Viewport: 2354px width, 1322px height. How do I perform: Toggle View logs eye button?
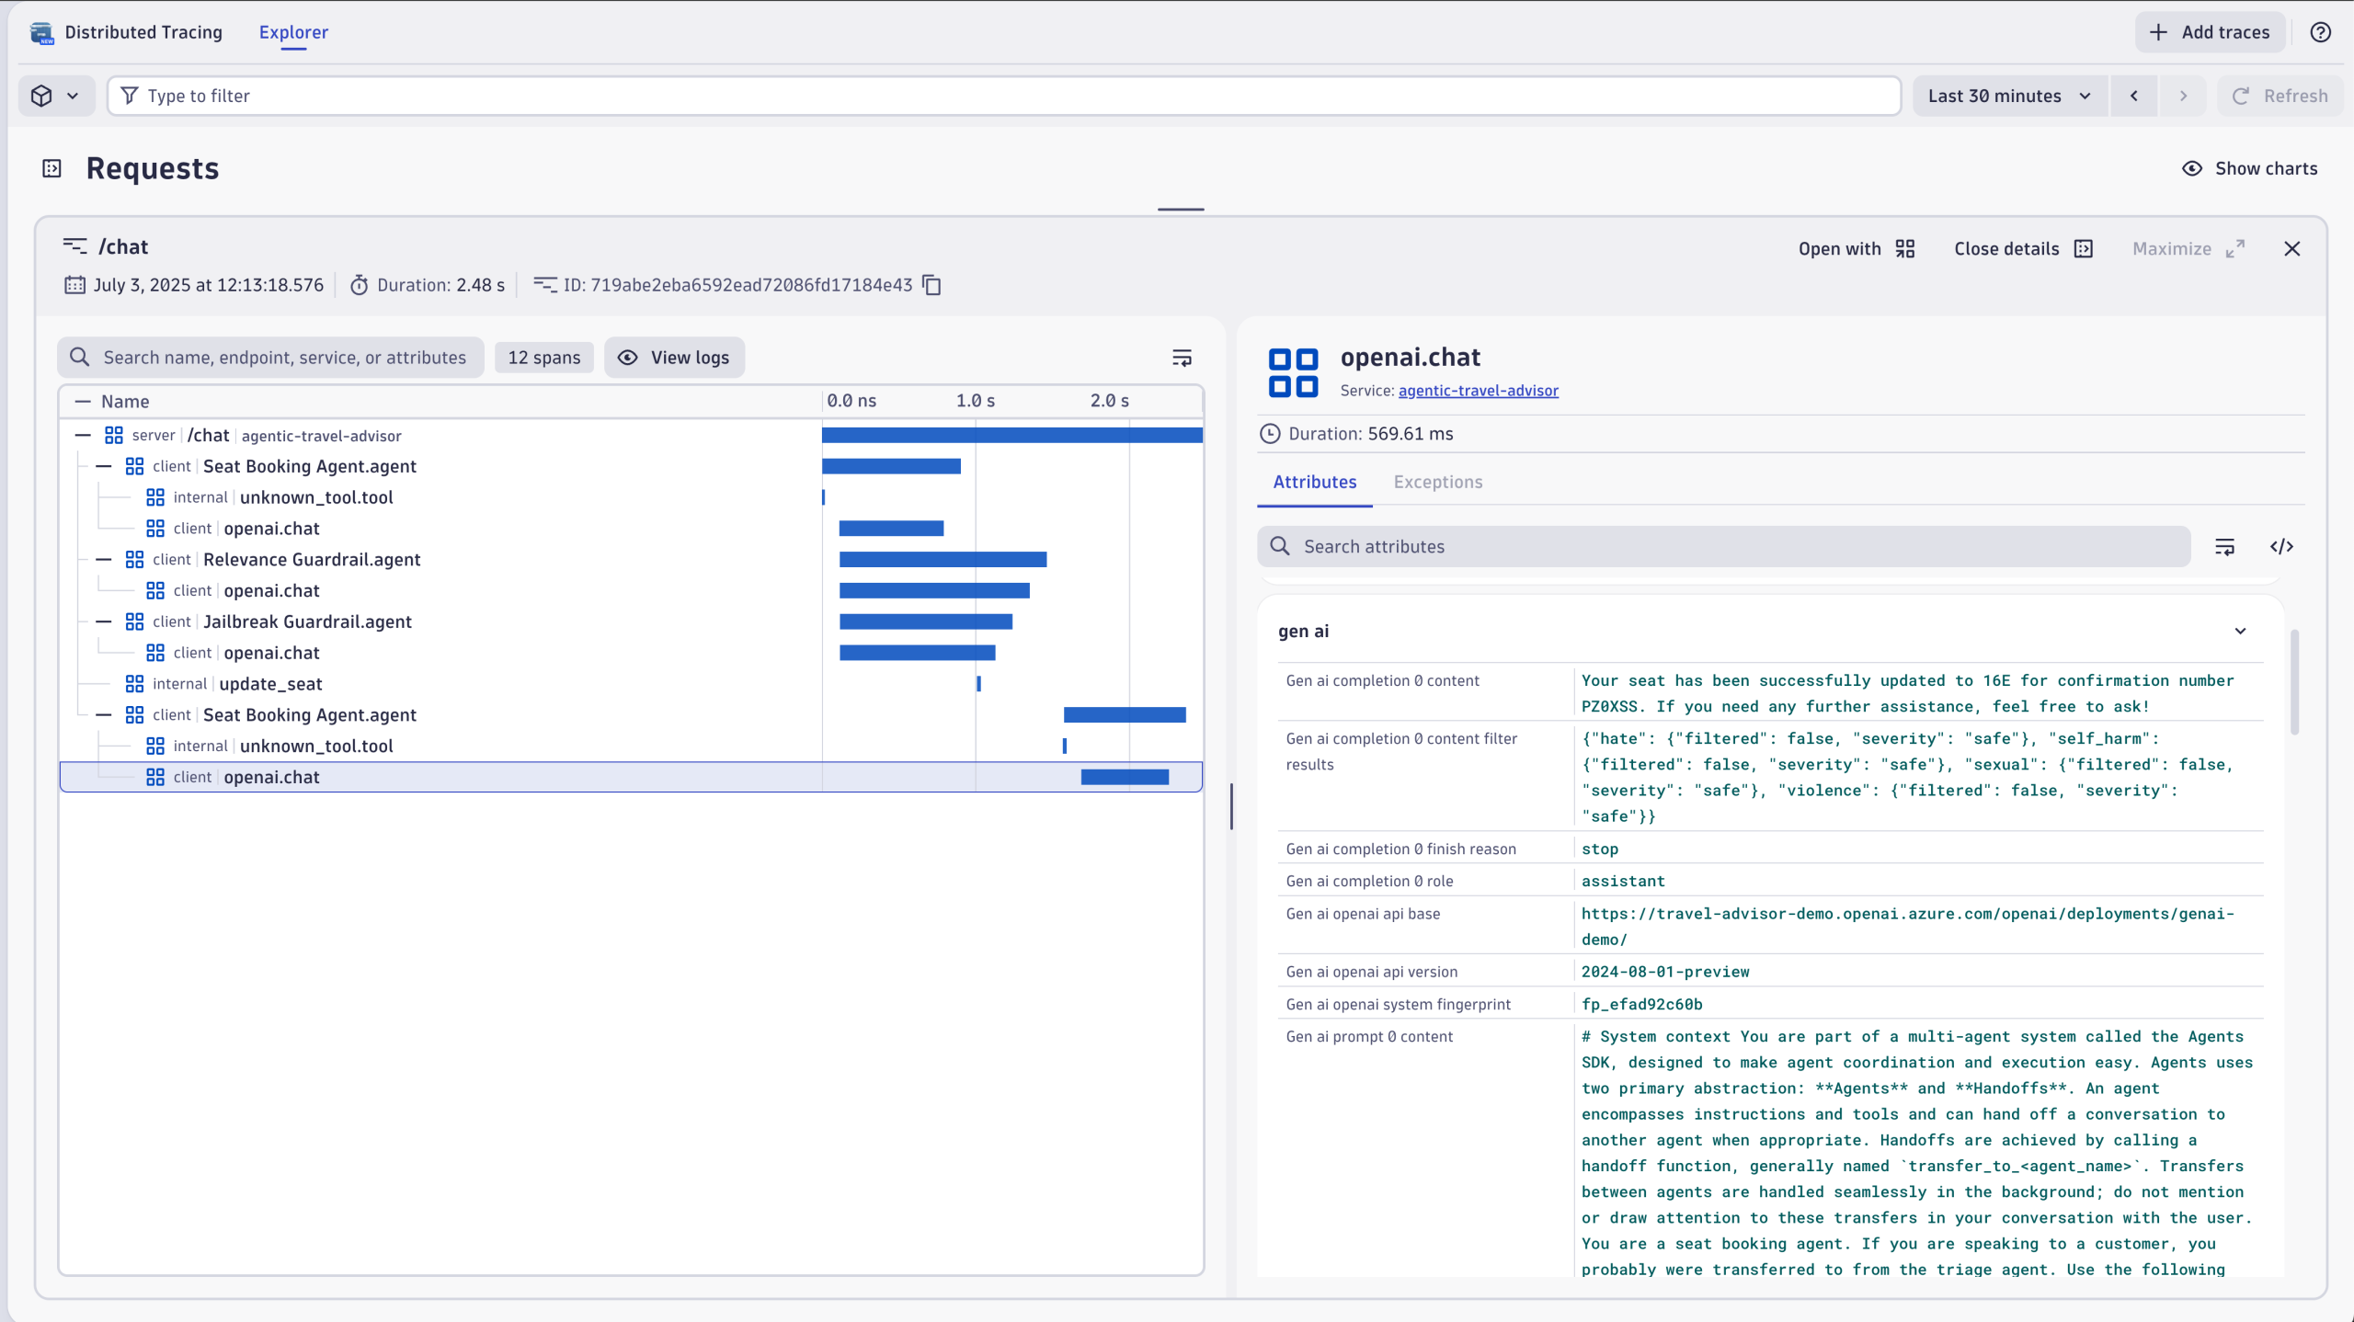pyautogui.click(x=674, y=358)
